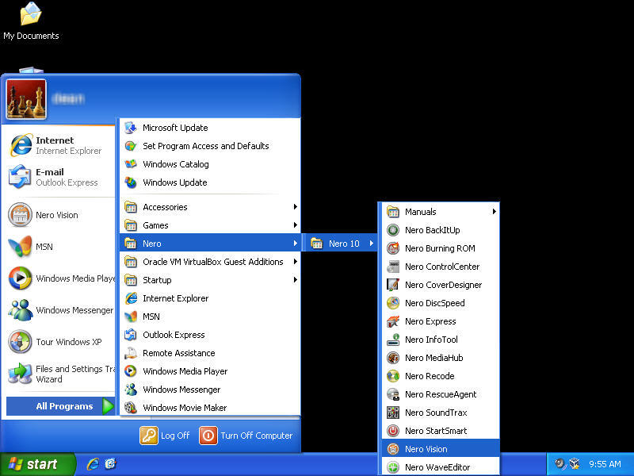Launch Windows Update
This screenshot has width=634, height=476.
(210, 182)
